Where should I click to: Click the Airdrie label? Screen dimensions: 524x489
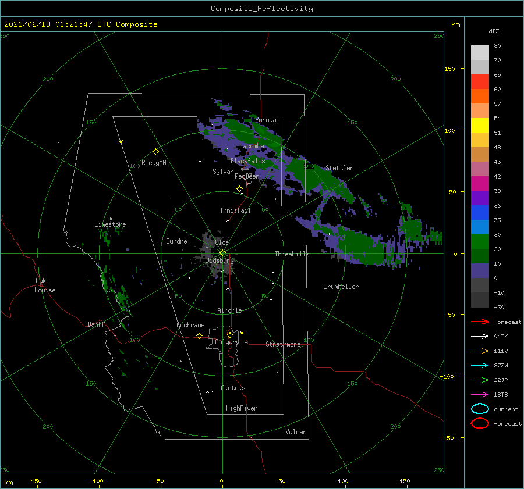[x=229, y=310]
